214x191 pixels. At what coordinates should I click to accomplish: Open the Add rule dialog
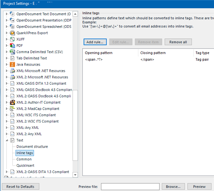click(95, 42)
